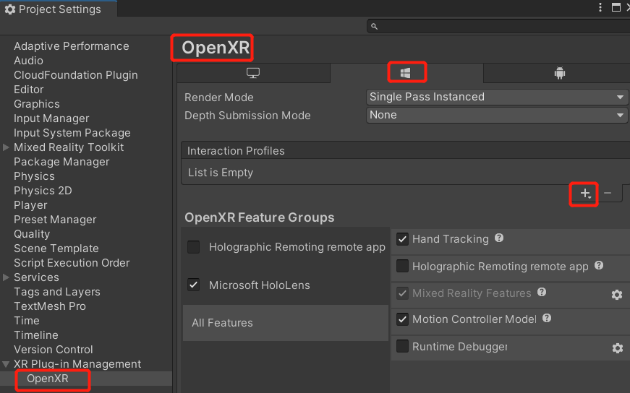630x393 pixels.
Task: Click the help icon beside Motion Controller Model
Action: click(x=547, y=318)
